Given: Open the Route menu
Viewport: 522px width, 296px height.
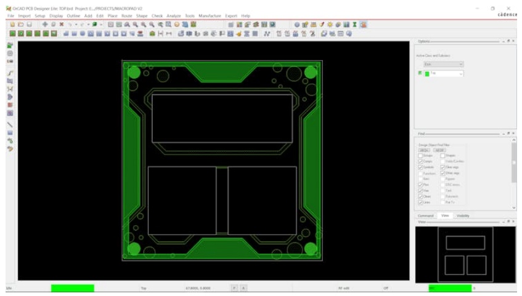Looking at the screenshot, I should tap(126, 15).
